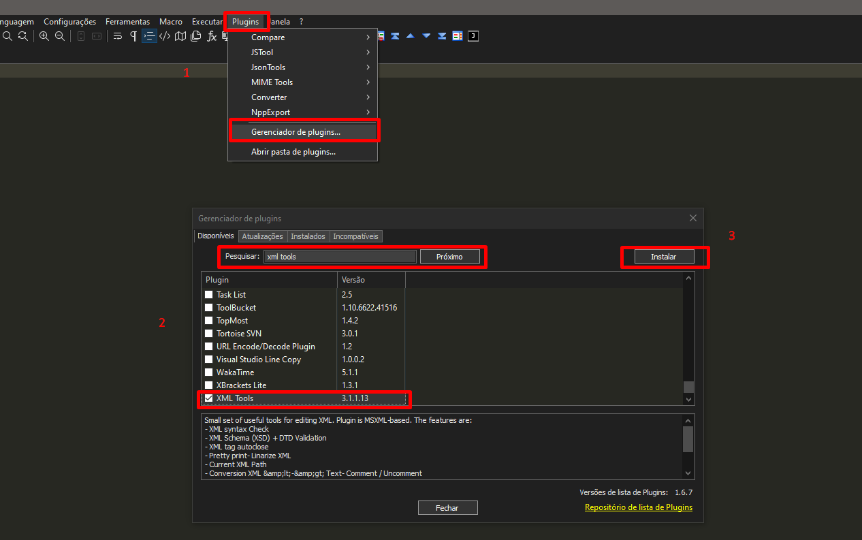Select the Zoom In tool

pyautogui.click(x=44, y=36)
